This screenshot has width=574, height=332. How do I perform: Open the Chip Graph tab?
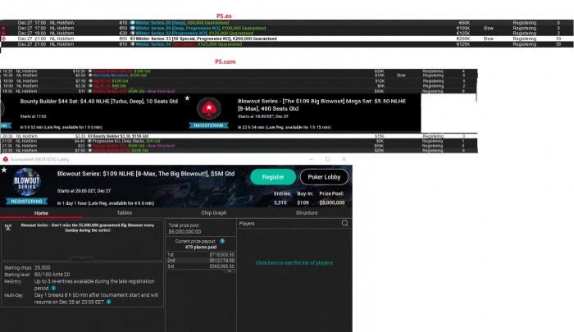point(213,212)
